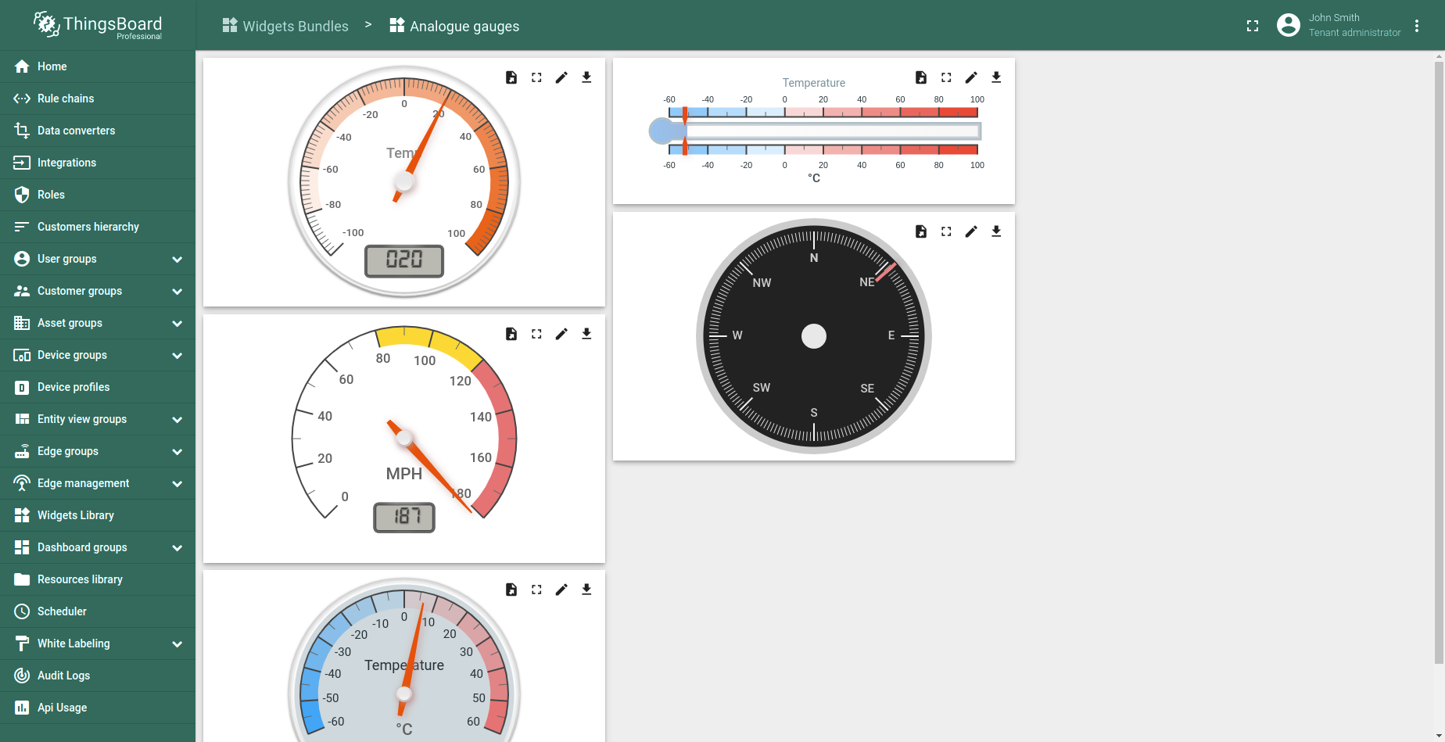Image resolution: width=1445 pixels, height=742 pixels.
Task: Click the first file icon on the top-left radial gauge
Action: [511, 77]
